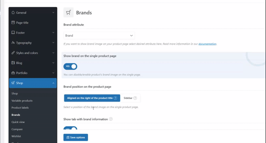The width and height of the screenshot is (266, 143).
Task: Go to Product labels submenu item
Action: click(20, 108)
